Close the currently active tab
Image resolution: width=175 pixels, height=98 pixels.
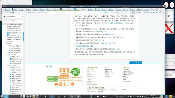point(127,9)
